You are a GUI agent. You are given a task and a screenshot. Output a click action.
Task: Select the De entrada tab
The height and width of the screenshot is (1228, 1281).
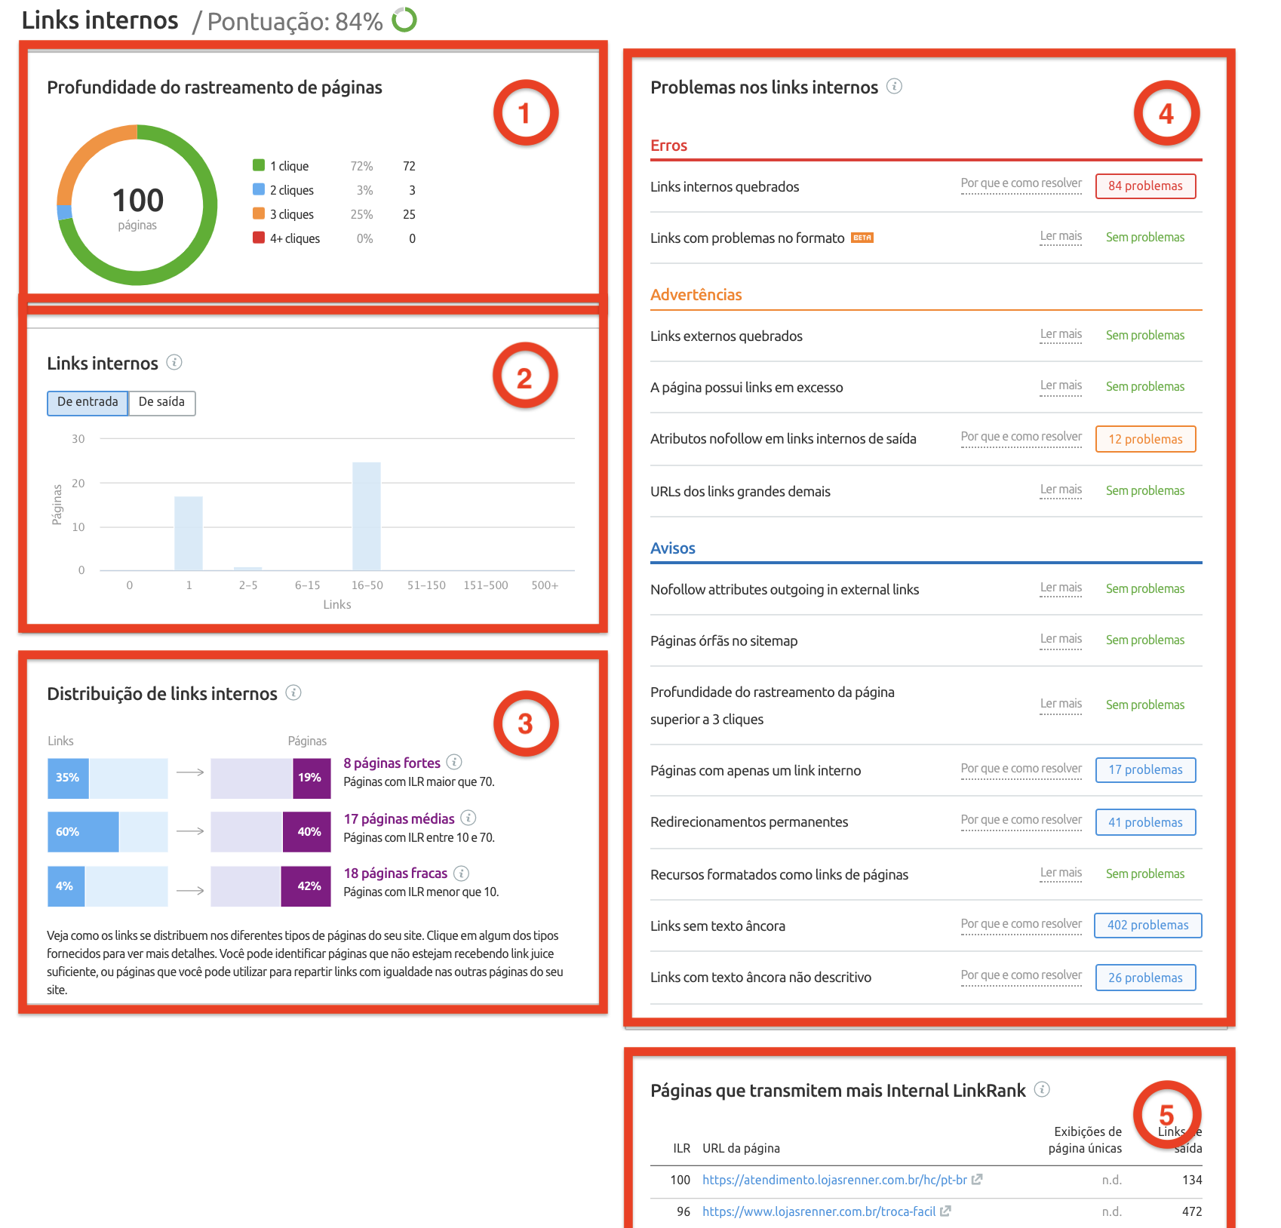coord(87,402)
